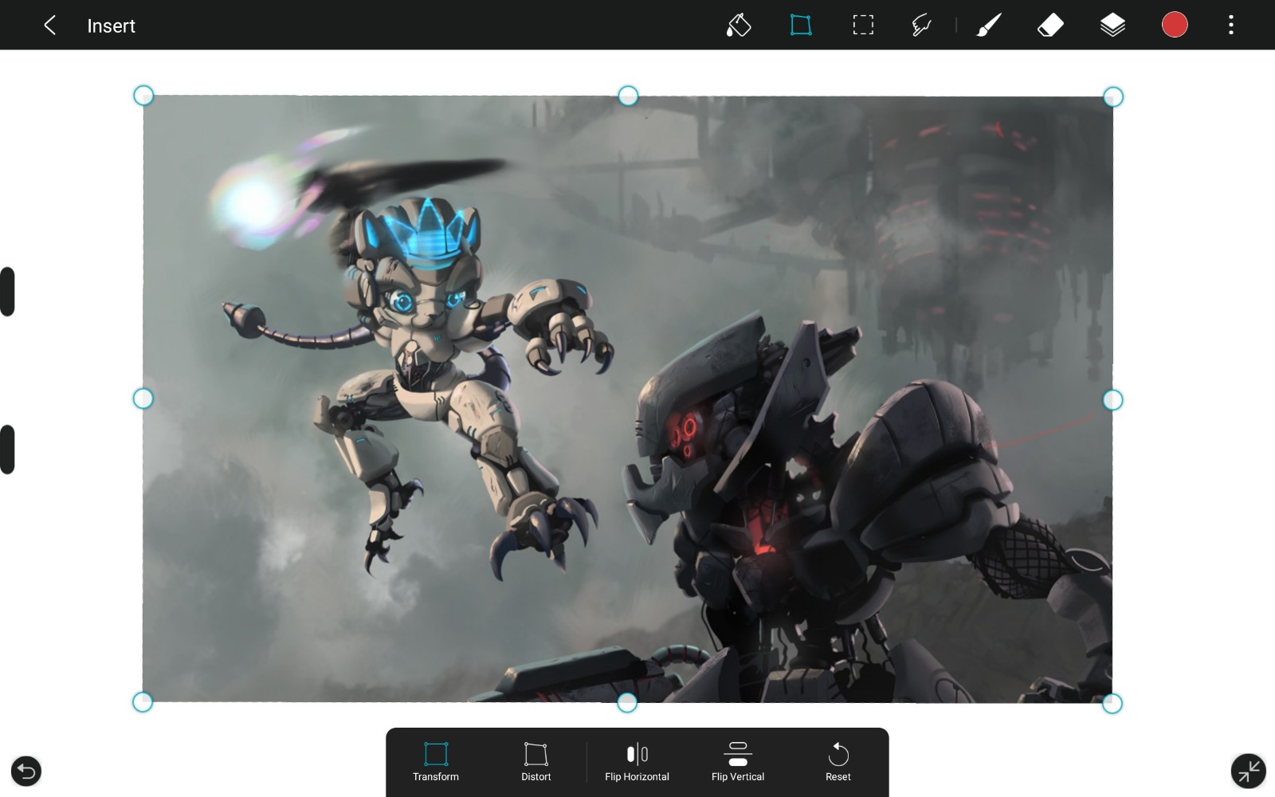The width and height of the screenshot is (1275, 797).
Task: Flip the image horizontally
Action: (637, 762)
